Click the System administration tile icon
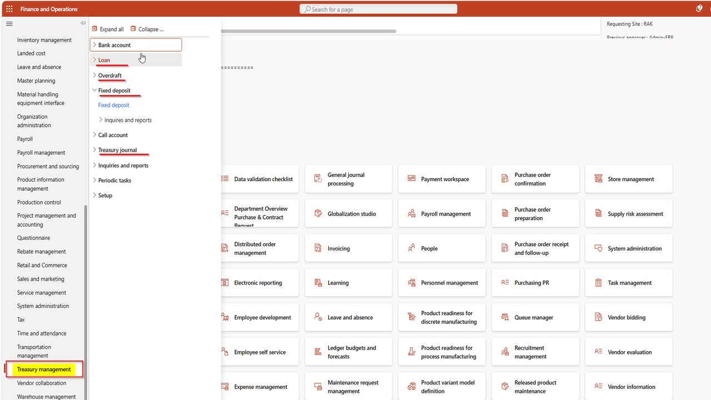711x400 pixels. click(x=598, y=248)
